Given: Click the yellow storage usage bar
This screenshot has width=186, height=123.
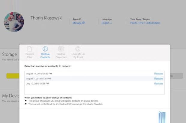Looking at the screenshot, I should (x=13, y=76).
